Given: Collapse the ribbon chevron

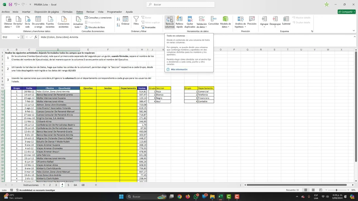Looking at the screenshot, I should point(354,31).
